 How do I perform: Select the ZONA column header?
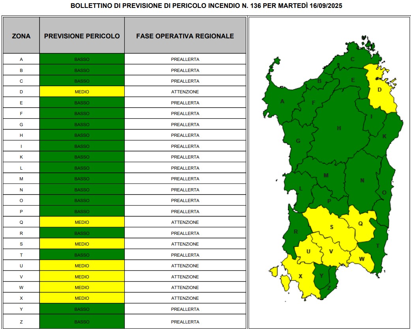[21, 36]
